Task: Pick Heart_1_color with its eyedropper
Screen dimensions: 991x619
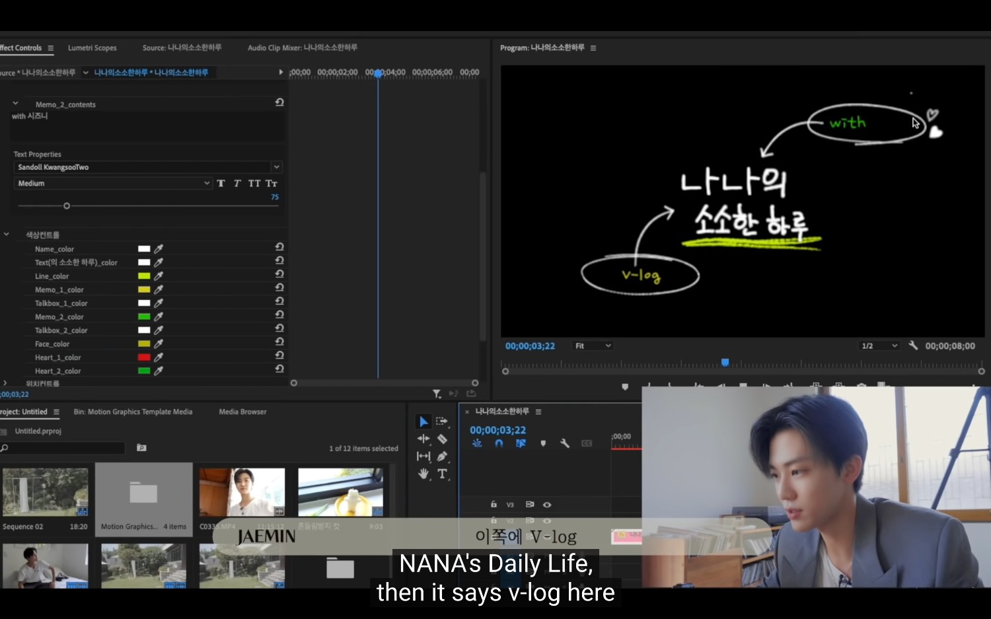Action: coord(159,357)
